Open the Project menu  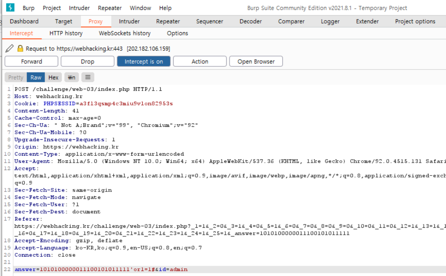click(x=52, y=8)
